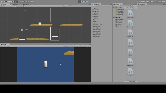Screen dimensions: 166x93
Task: Click the Step frame button
Action: coord(86,2)
